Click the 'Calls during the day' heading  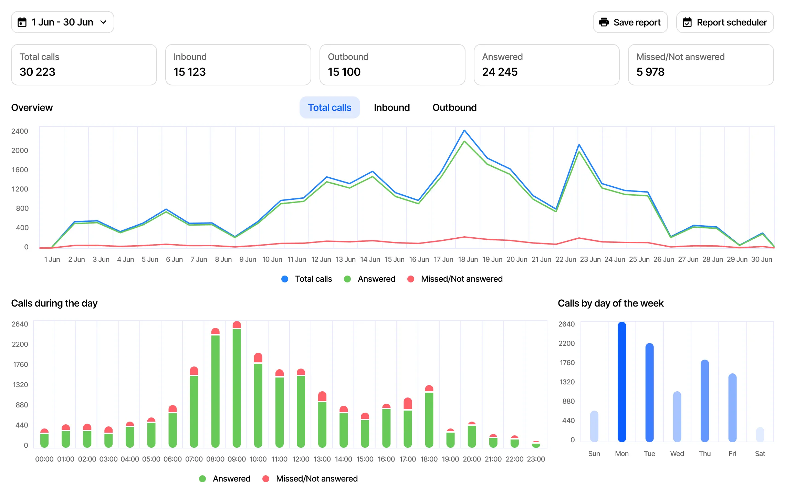(x=54, y=303)
